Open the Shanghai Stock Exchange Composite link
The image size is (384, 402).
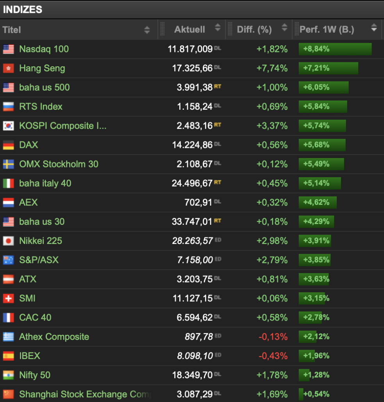pos(85,394)
